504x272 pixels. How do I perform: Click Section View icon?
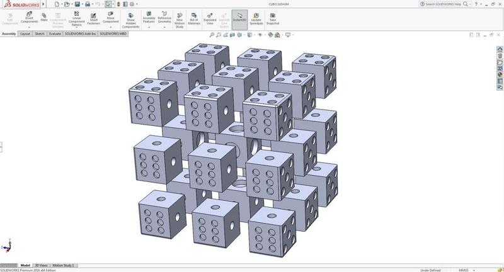(x=232, y=35)
